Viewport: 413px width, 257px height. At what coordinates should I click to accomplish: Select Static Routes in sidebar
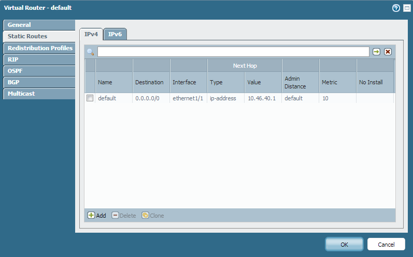coord(39,36)
